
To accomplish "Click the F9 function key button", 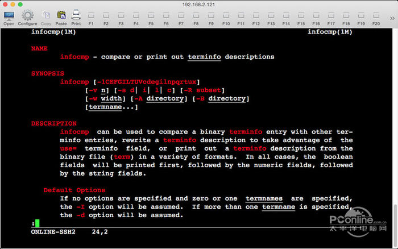I will tap(211, 19).
